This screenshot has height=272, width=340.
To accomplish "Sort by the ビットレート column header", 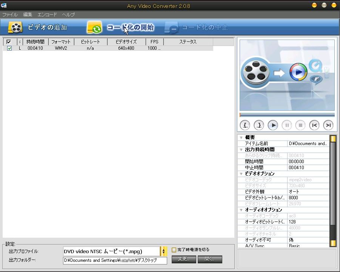I will pyautogui.click(x=91, y=42).
